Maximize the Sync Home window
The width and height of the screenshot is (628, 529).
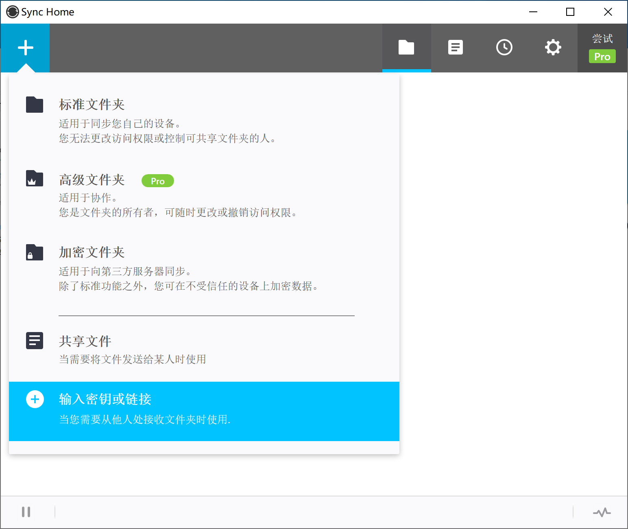click(x=570, y=12)
